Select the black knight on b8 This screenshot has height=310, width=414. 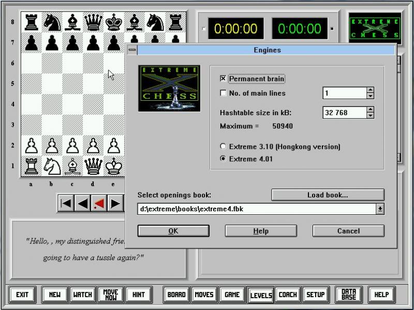point(52,22)
